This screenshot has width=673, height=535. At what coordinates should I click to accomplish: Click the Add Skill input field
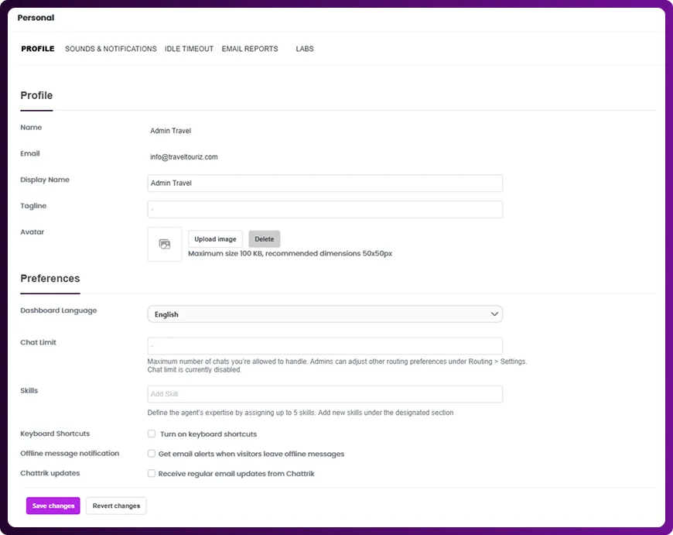tap(325, 394)
